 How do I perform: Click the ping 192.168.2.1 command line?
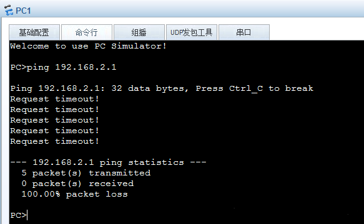(x=63, y=67)
